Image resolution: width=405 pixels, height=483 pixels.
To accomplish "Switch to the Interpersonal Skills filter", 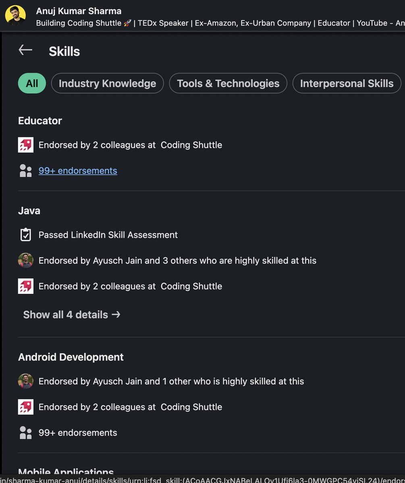I will point(347,83).
